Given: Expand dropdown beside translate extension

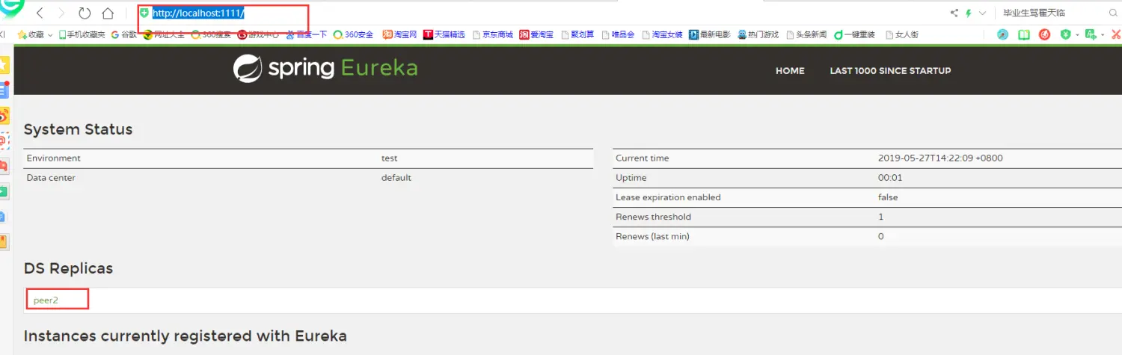Looking at the screenshot, I should (x=1102, y=35).
